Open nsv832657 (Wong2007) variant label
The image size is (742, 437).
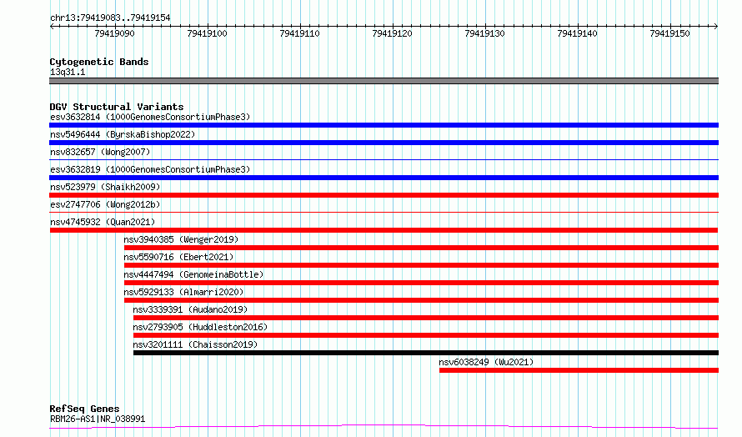coord(100,152)
